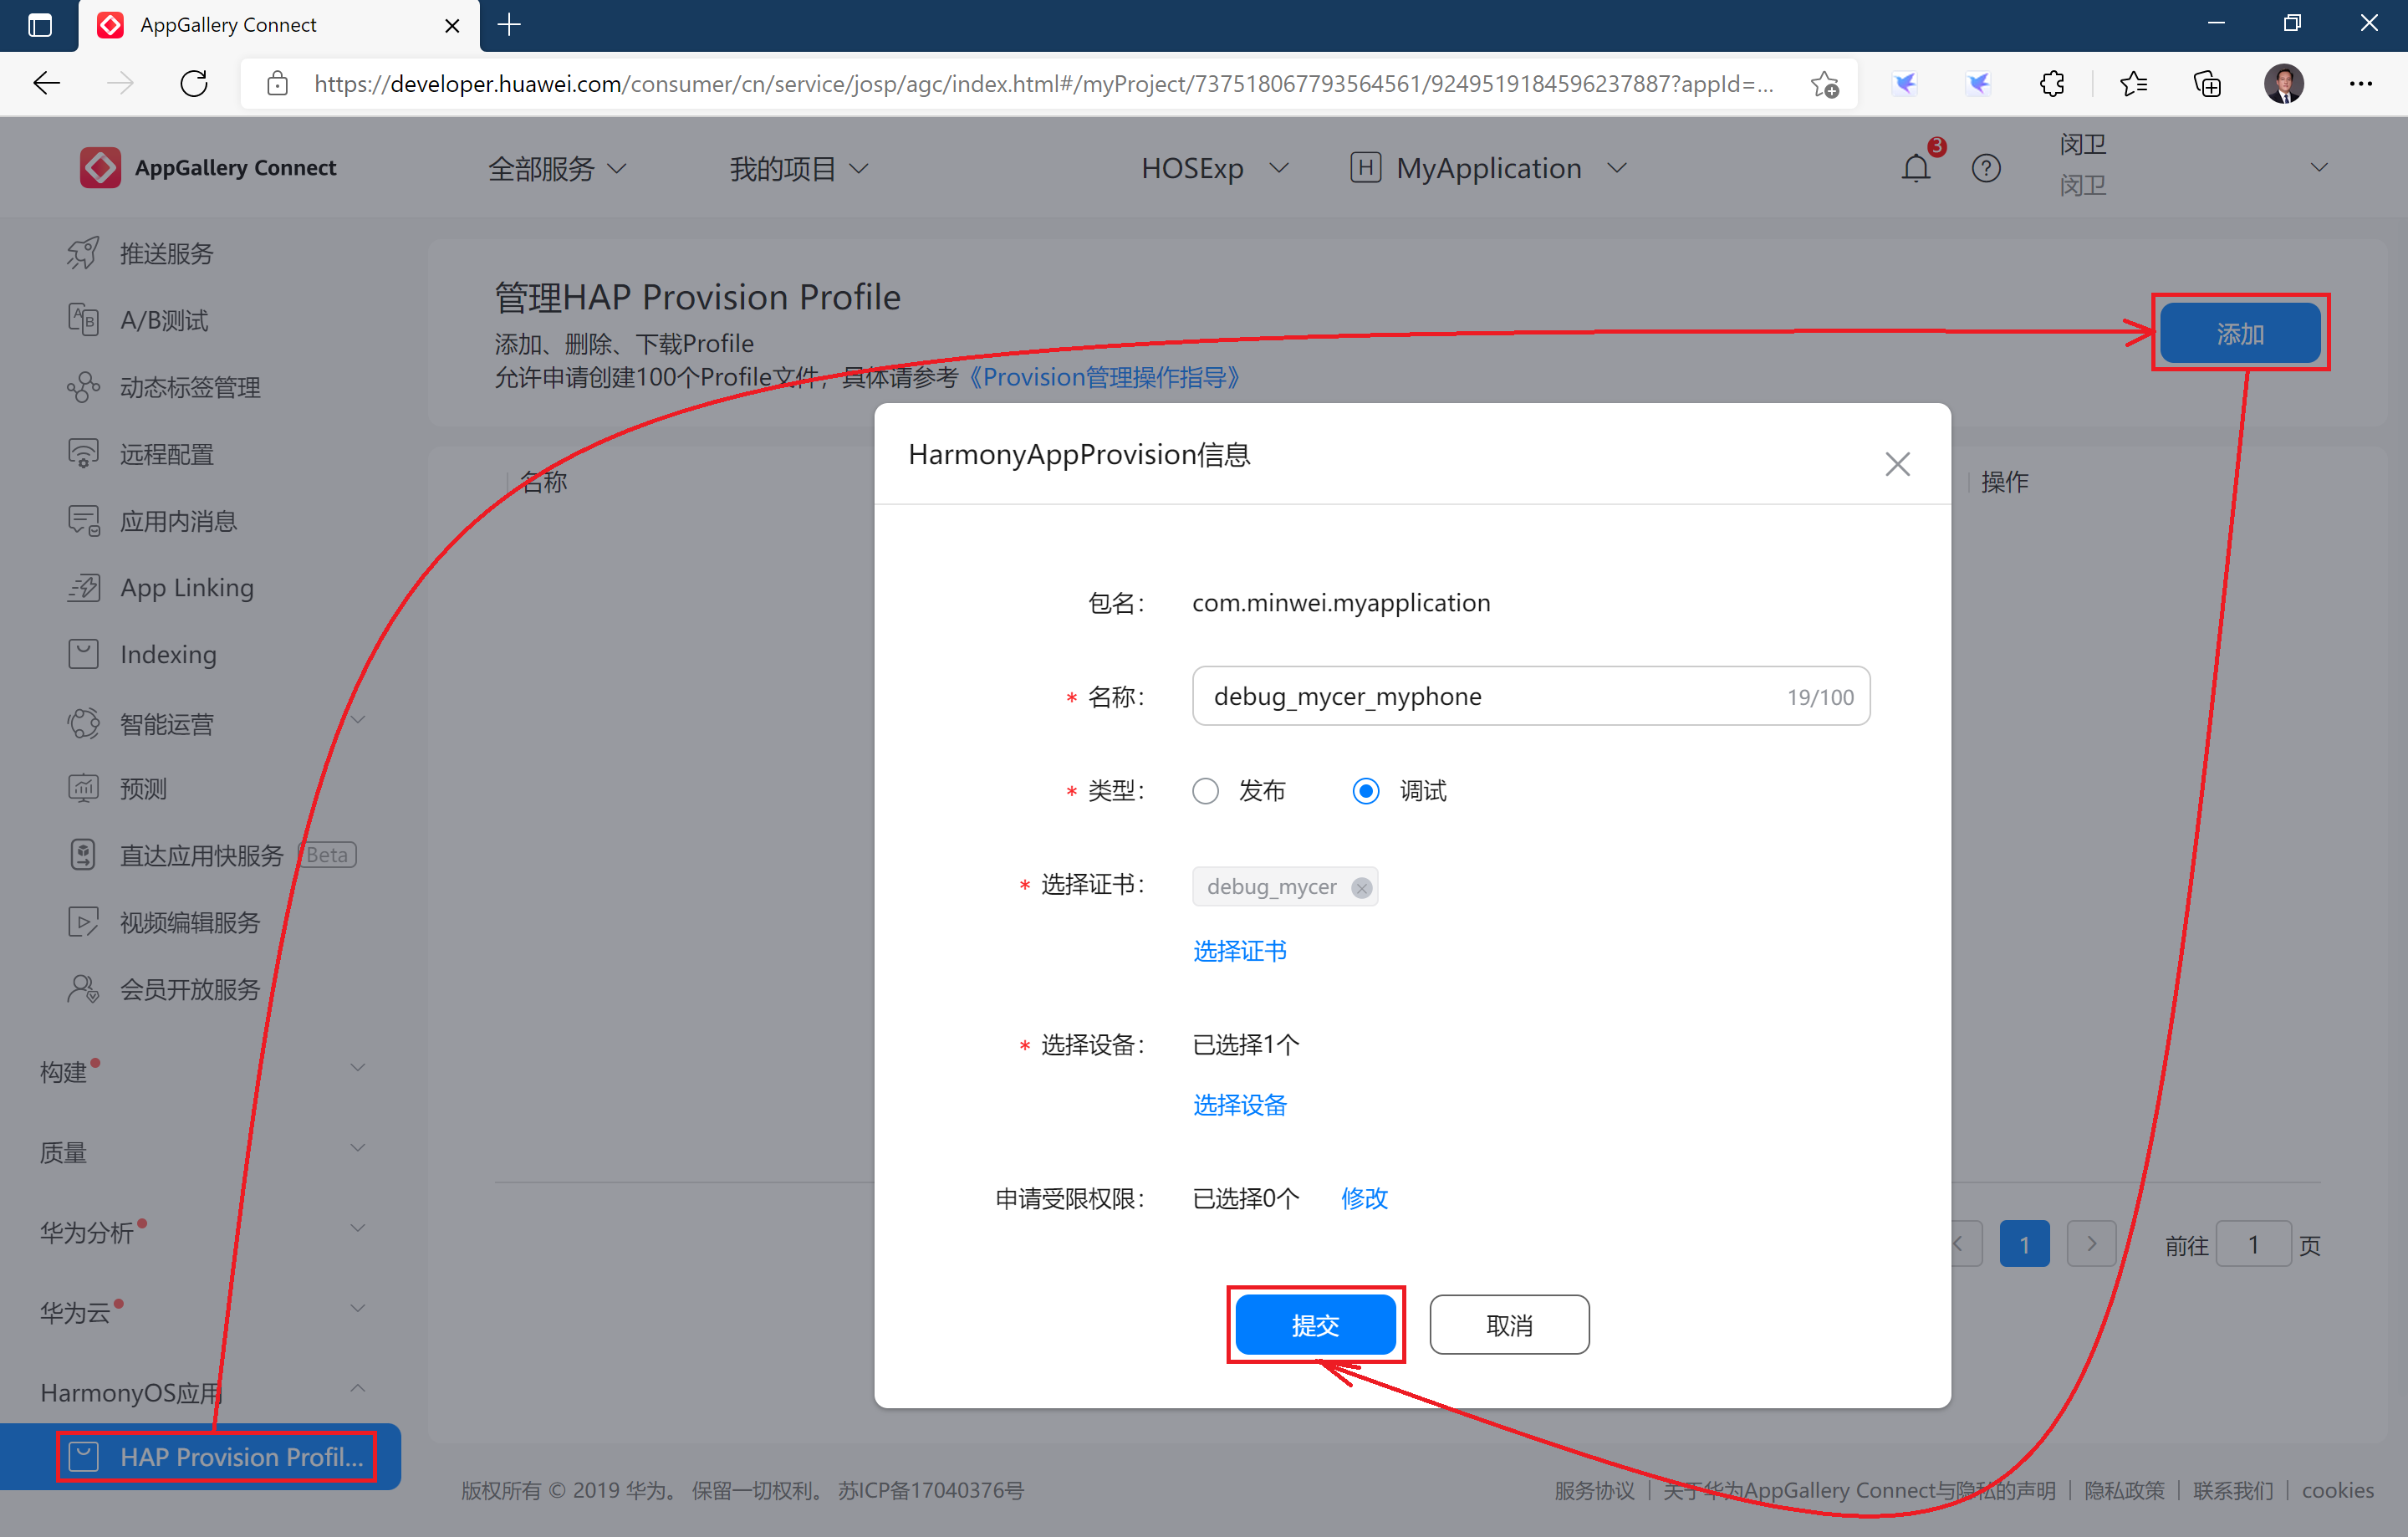Click the video editing service icon
Image resolution: width=2408 pixels, height=1537 pixels.
(83, 922)
